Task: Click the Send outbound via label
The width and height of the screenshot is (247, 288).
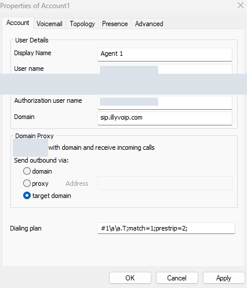Action: pos(41,160)
